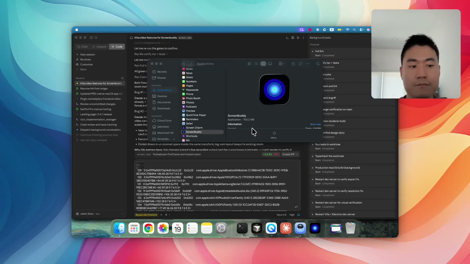The width and height of the screenshot is (470, 264).
Task: Toggle Bypass permissions mode
Action: click(146, 215)
